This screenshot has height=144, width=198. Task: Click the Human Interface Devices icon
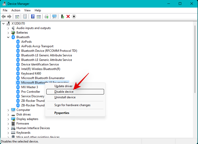click(x=13, y=128)
